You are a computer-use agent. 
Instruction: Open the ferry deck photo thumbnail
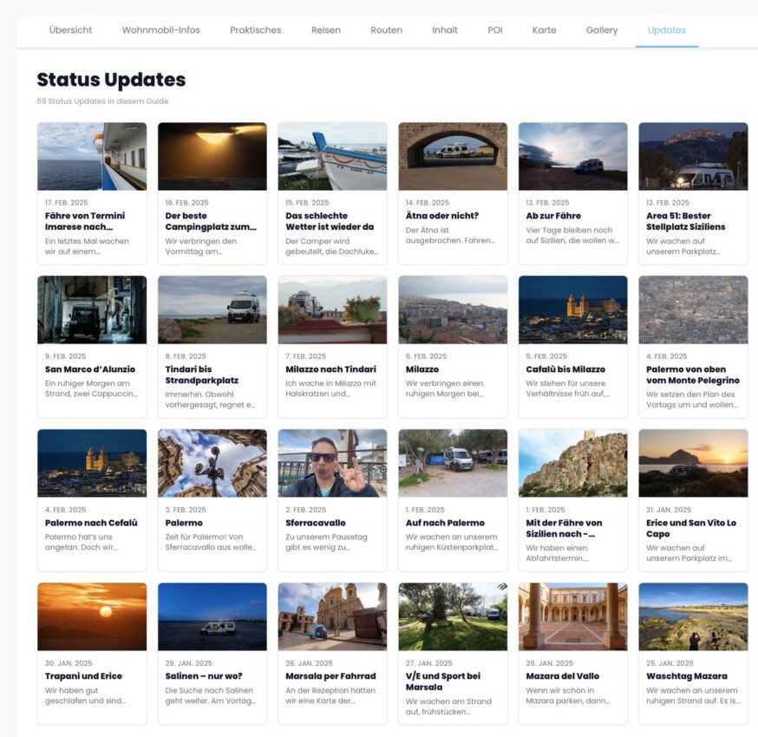click(92, 156)
